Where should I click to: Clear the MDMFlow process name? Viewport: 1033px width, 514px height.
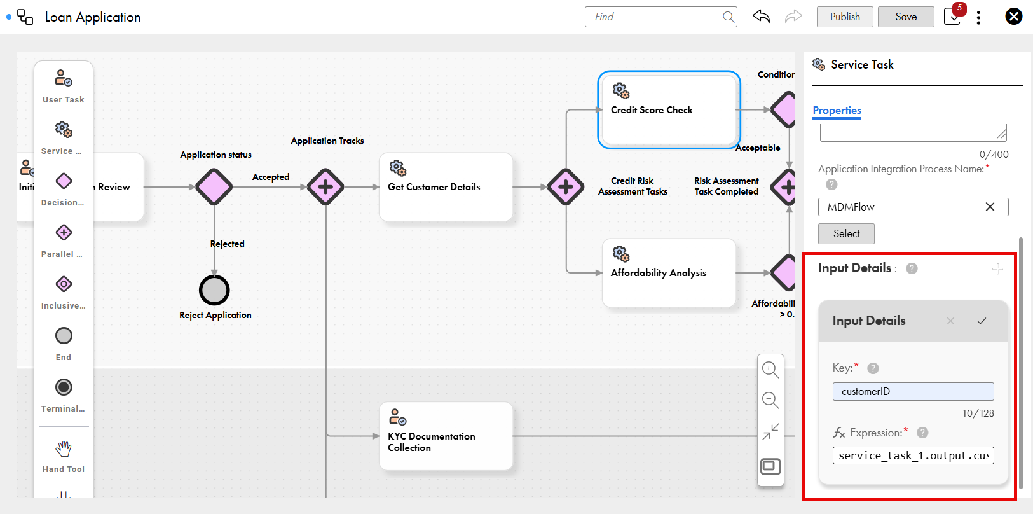pos(990,207)
